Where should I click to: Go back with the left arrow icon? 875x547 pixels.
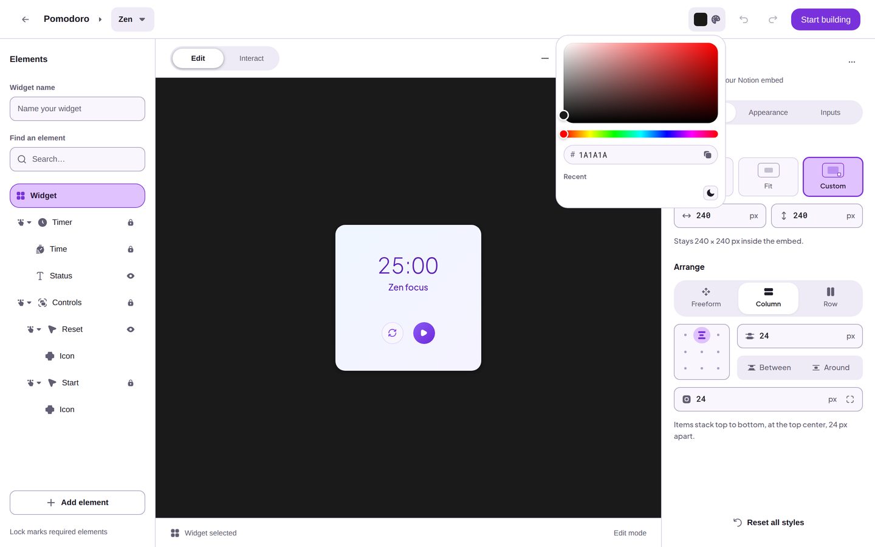tap(26, 19)
